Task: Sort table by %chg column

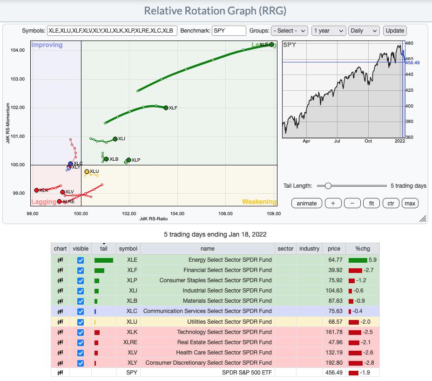Action: point(363,249)
